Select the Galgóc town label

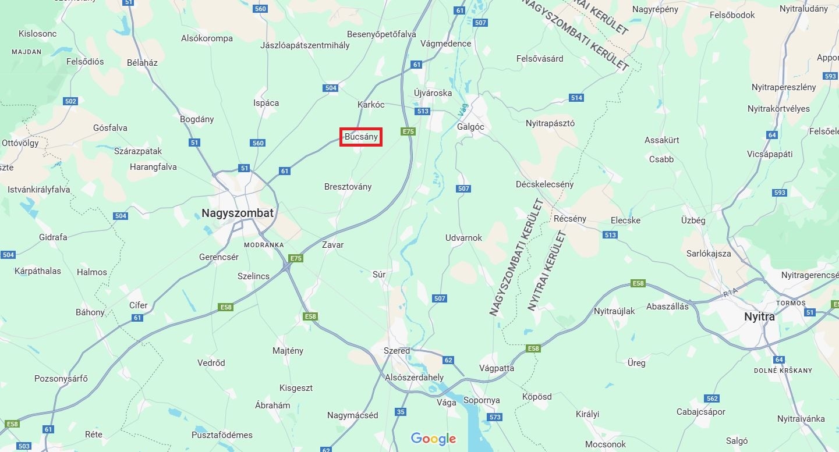click(471, 127)
